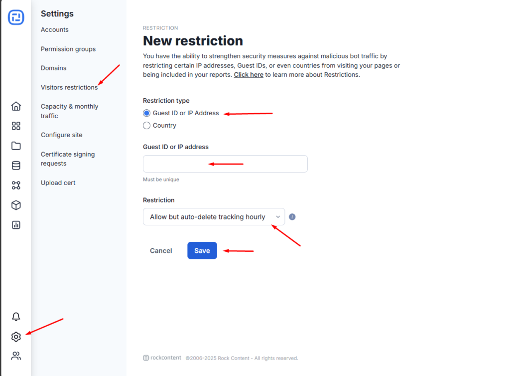Open the integrations nodes icon
Viewport: 510px width, 376px height.
[16, 185]
